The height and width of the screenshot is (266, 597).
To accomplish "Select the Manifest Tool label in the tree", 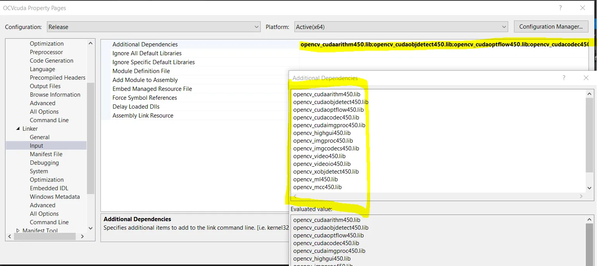I will pos(40,230).
